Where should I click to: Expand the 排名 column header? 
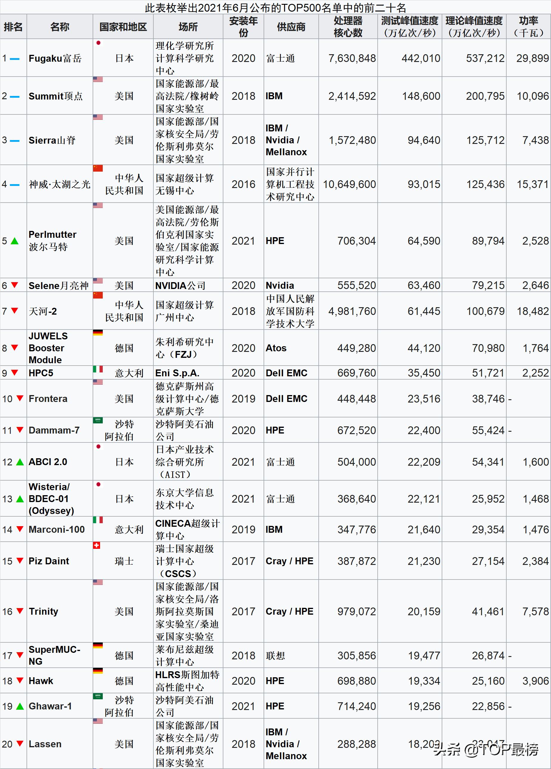[x=14, y=27]
